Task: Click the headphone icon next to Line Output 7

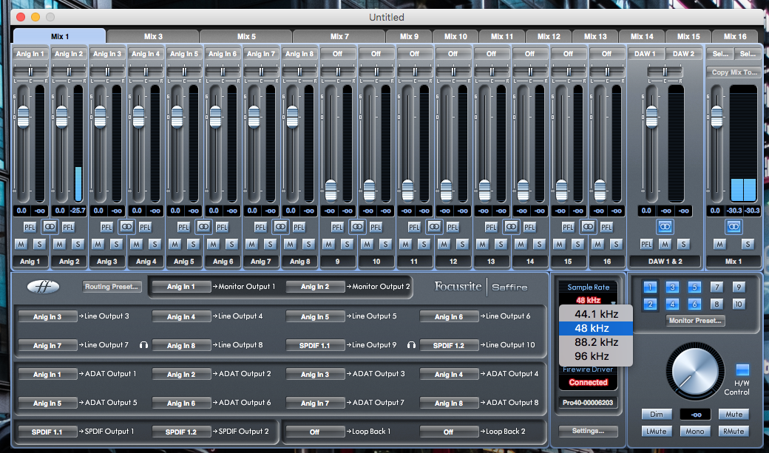Action: point(144,345)
